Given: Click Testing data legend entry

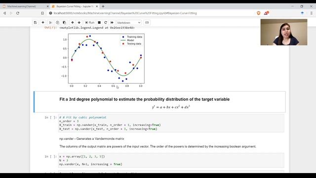Looking at the screenshot, I should [x=132, y=44].
